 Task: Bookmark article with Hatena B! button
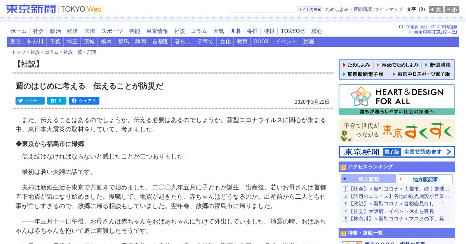(x=57, y=101)
